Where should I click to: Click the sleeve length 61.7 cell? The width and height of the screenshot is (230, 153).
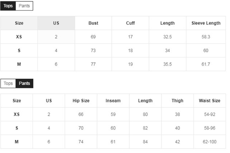point(206,64)
